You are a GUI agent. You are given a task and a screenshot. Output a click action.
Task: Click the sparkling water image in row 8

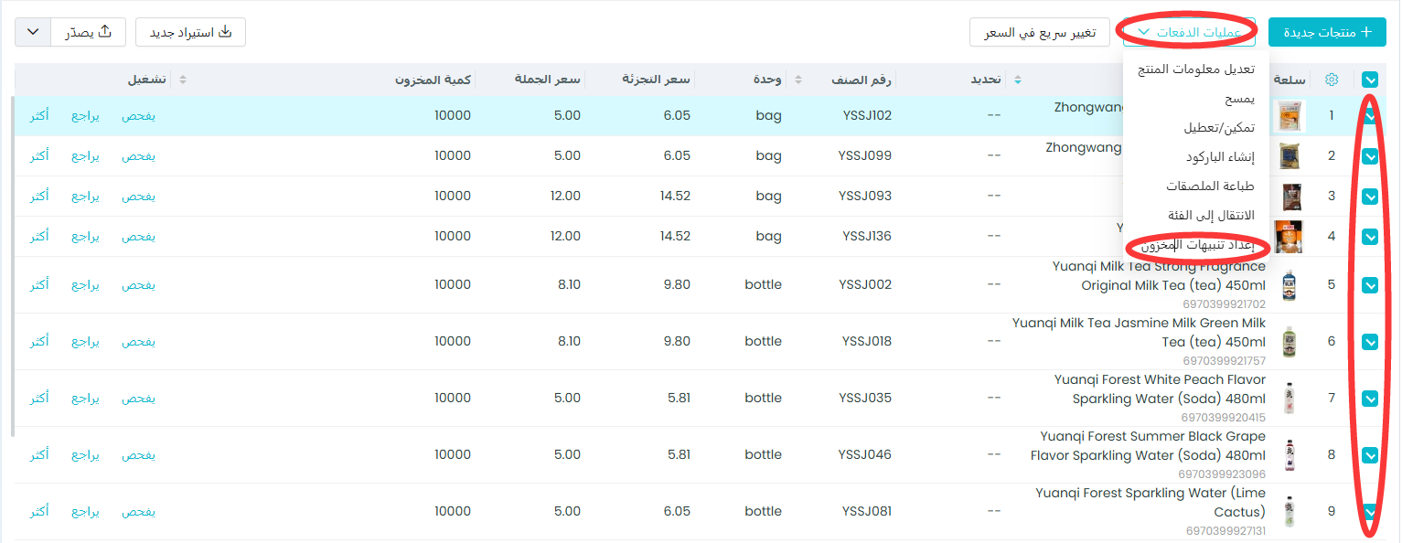click(1289, 454)
